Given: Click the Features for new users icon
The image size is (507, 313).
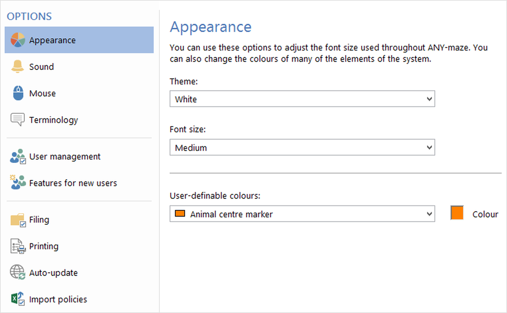Looking at the screenshot, I should [18, 183].
